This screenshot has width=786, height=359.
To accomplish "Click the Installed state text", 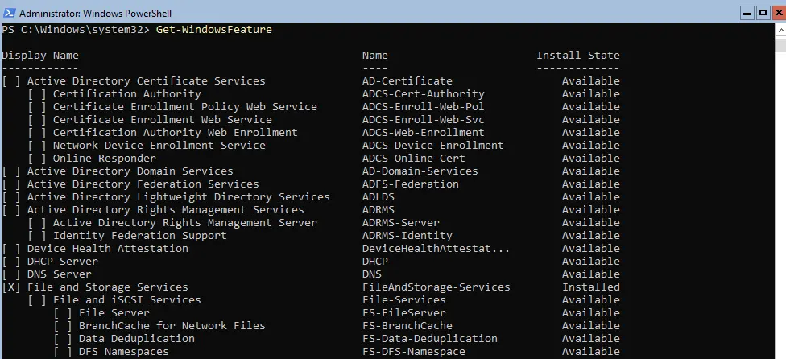I will pos(591,287).
